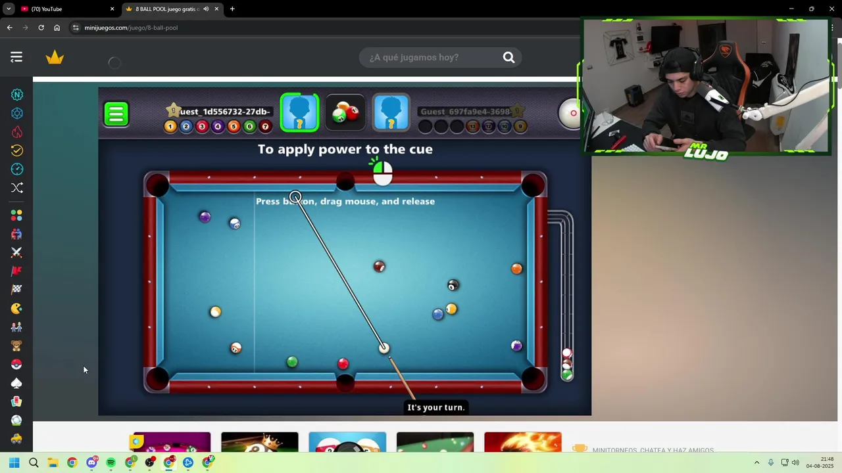Open Windows taskbar search
This screenshot has height=473, width=842.
tap(34, 462)
